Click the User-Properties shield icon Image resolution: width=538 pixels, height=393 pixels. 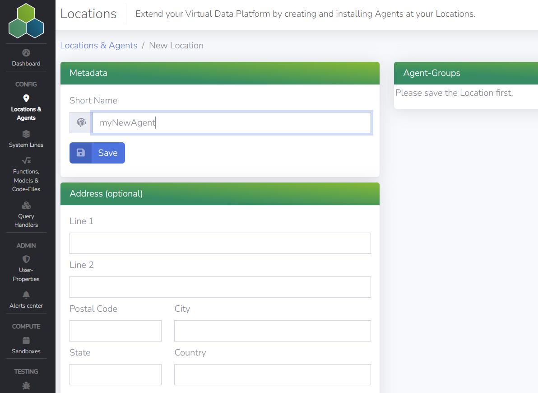click(x=26, y=259)
